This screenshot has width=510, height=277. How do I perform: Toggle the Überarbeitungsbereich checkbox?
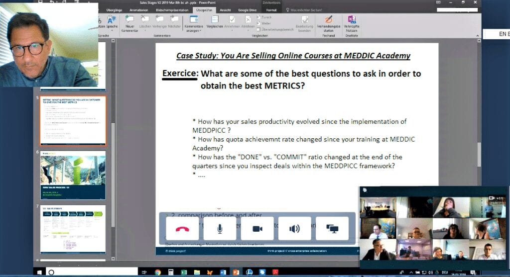tap(258, 29)
